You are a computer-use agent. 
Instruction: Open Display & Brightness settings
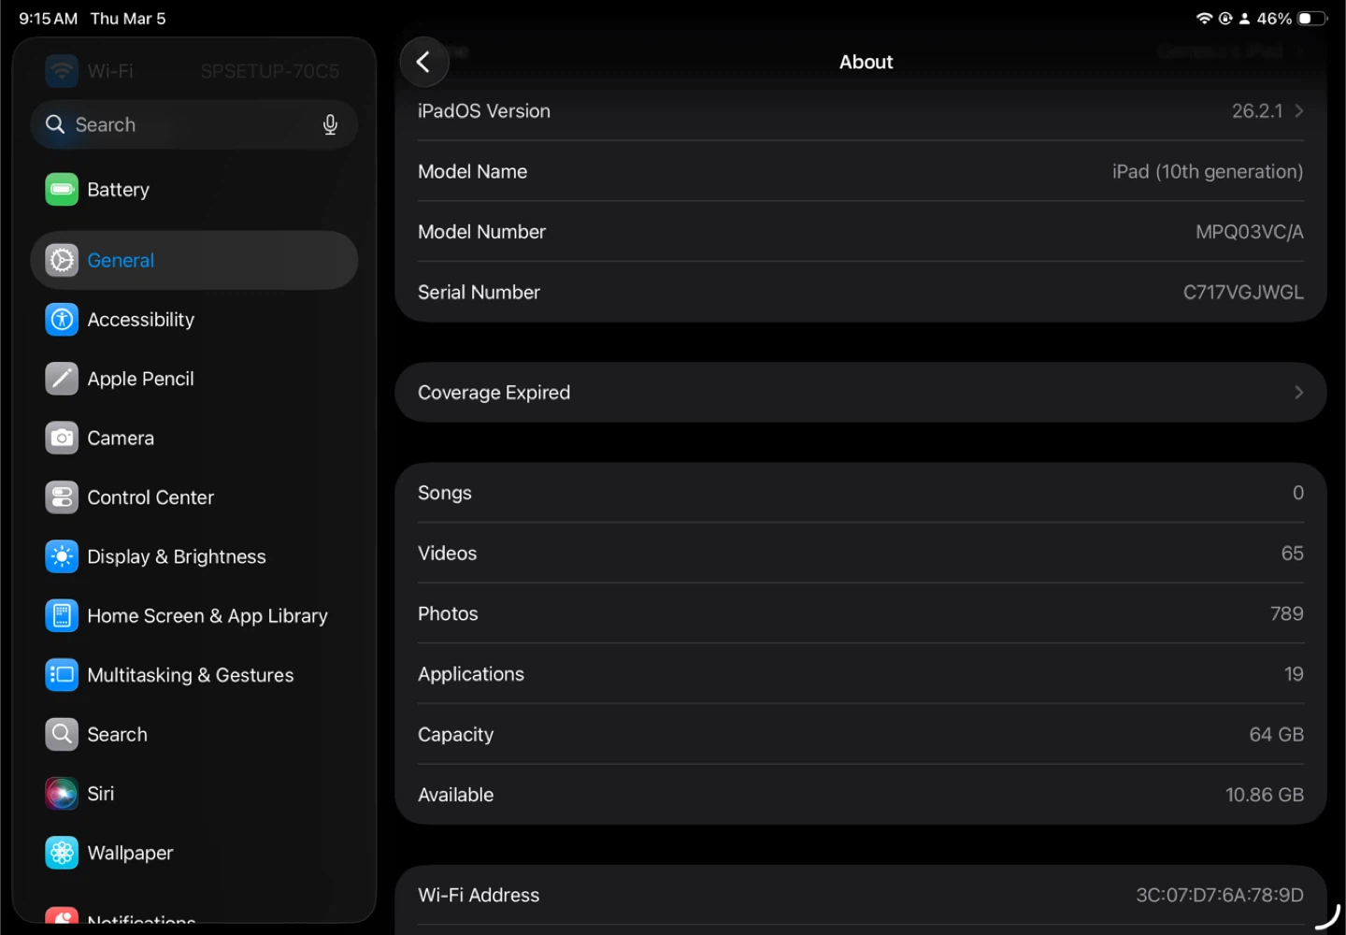click(x=194, y=556)
